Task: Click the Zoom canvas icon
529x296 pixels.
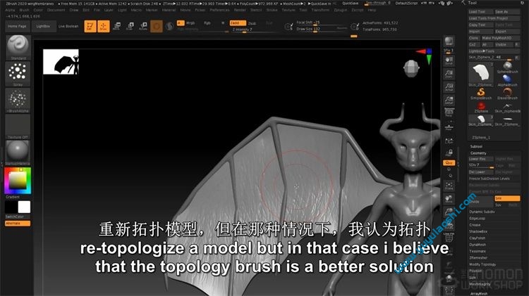Action: point(449,74)
